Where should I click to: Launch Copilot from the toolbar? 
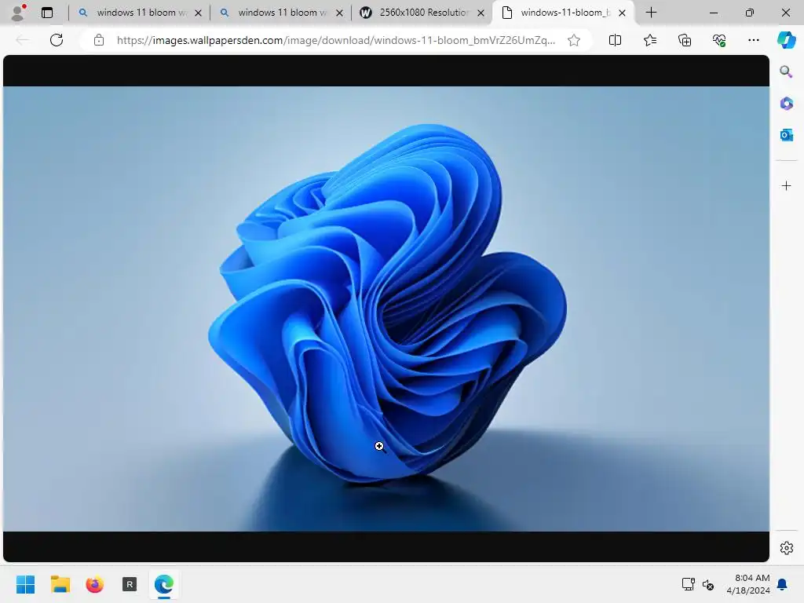click(786, 40)
